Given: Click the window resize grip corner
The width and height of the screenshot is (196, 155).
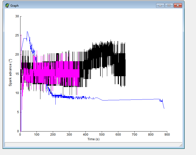Looking at the screenshot, I should pos(181,145).
